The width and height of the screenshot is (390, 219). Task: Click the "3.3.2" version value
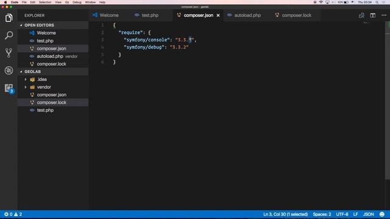tap(179, 47)
